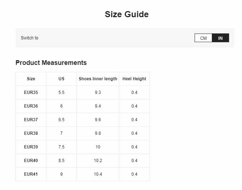Select the IN unit toggle

pyautogui.click(x=220, y=38)
